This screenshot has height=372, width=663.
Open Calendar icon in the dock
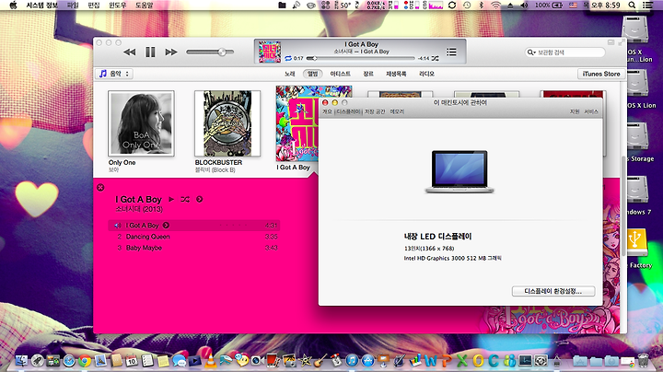point(132,361)
